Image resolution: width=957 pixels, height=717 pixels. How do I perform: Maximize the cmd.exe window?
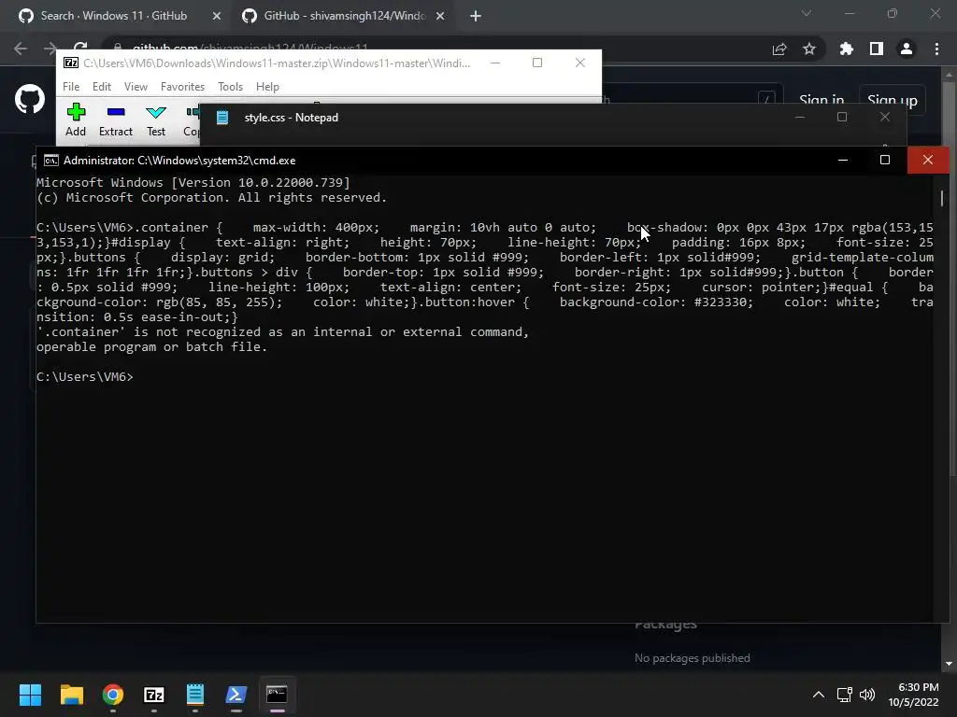click(x=884, y=160)
